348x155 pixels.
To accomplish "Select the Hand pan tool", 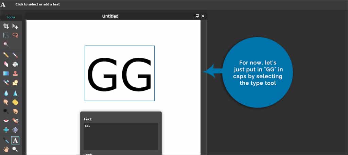I will pos(6,149).
